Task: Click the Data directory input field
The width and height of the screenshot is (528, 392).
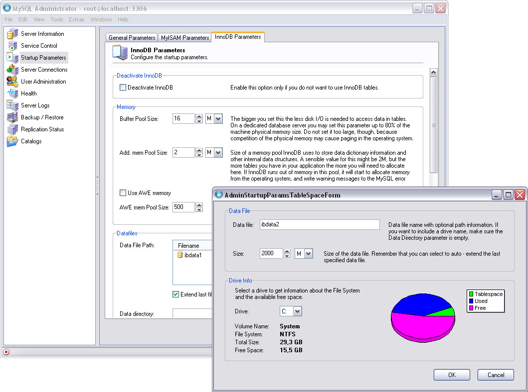Action: click(192, 313)
